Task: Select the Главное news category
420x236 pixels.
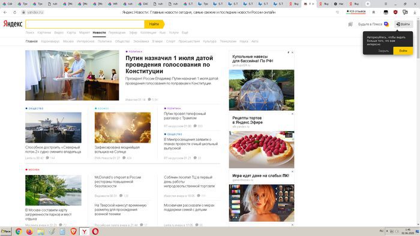Action: point(32,41)
